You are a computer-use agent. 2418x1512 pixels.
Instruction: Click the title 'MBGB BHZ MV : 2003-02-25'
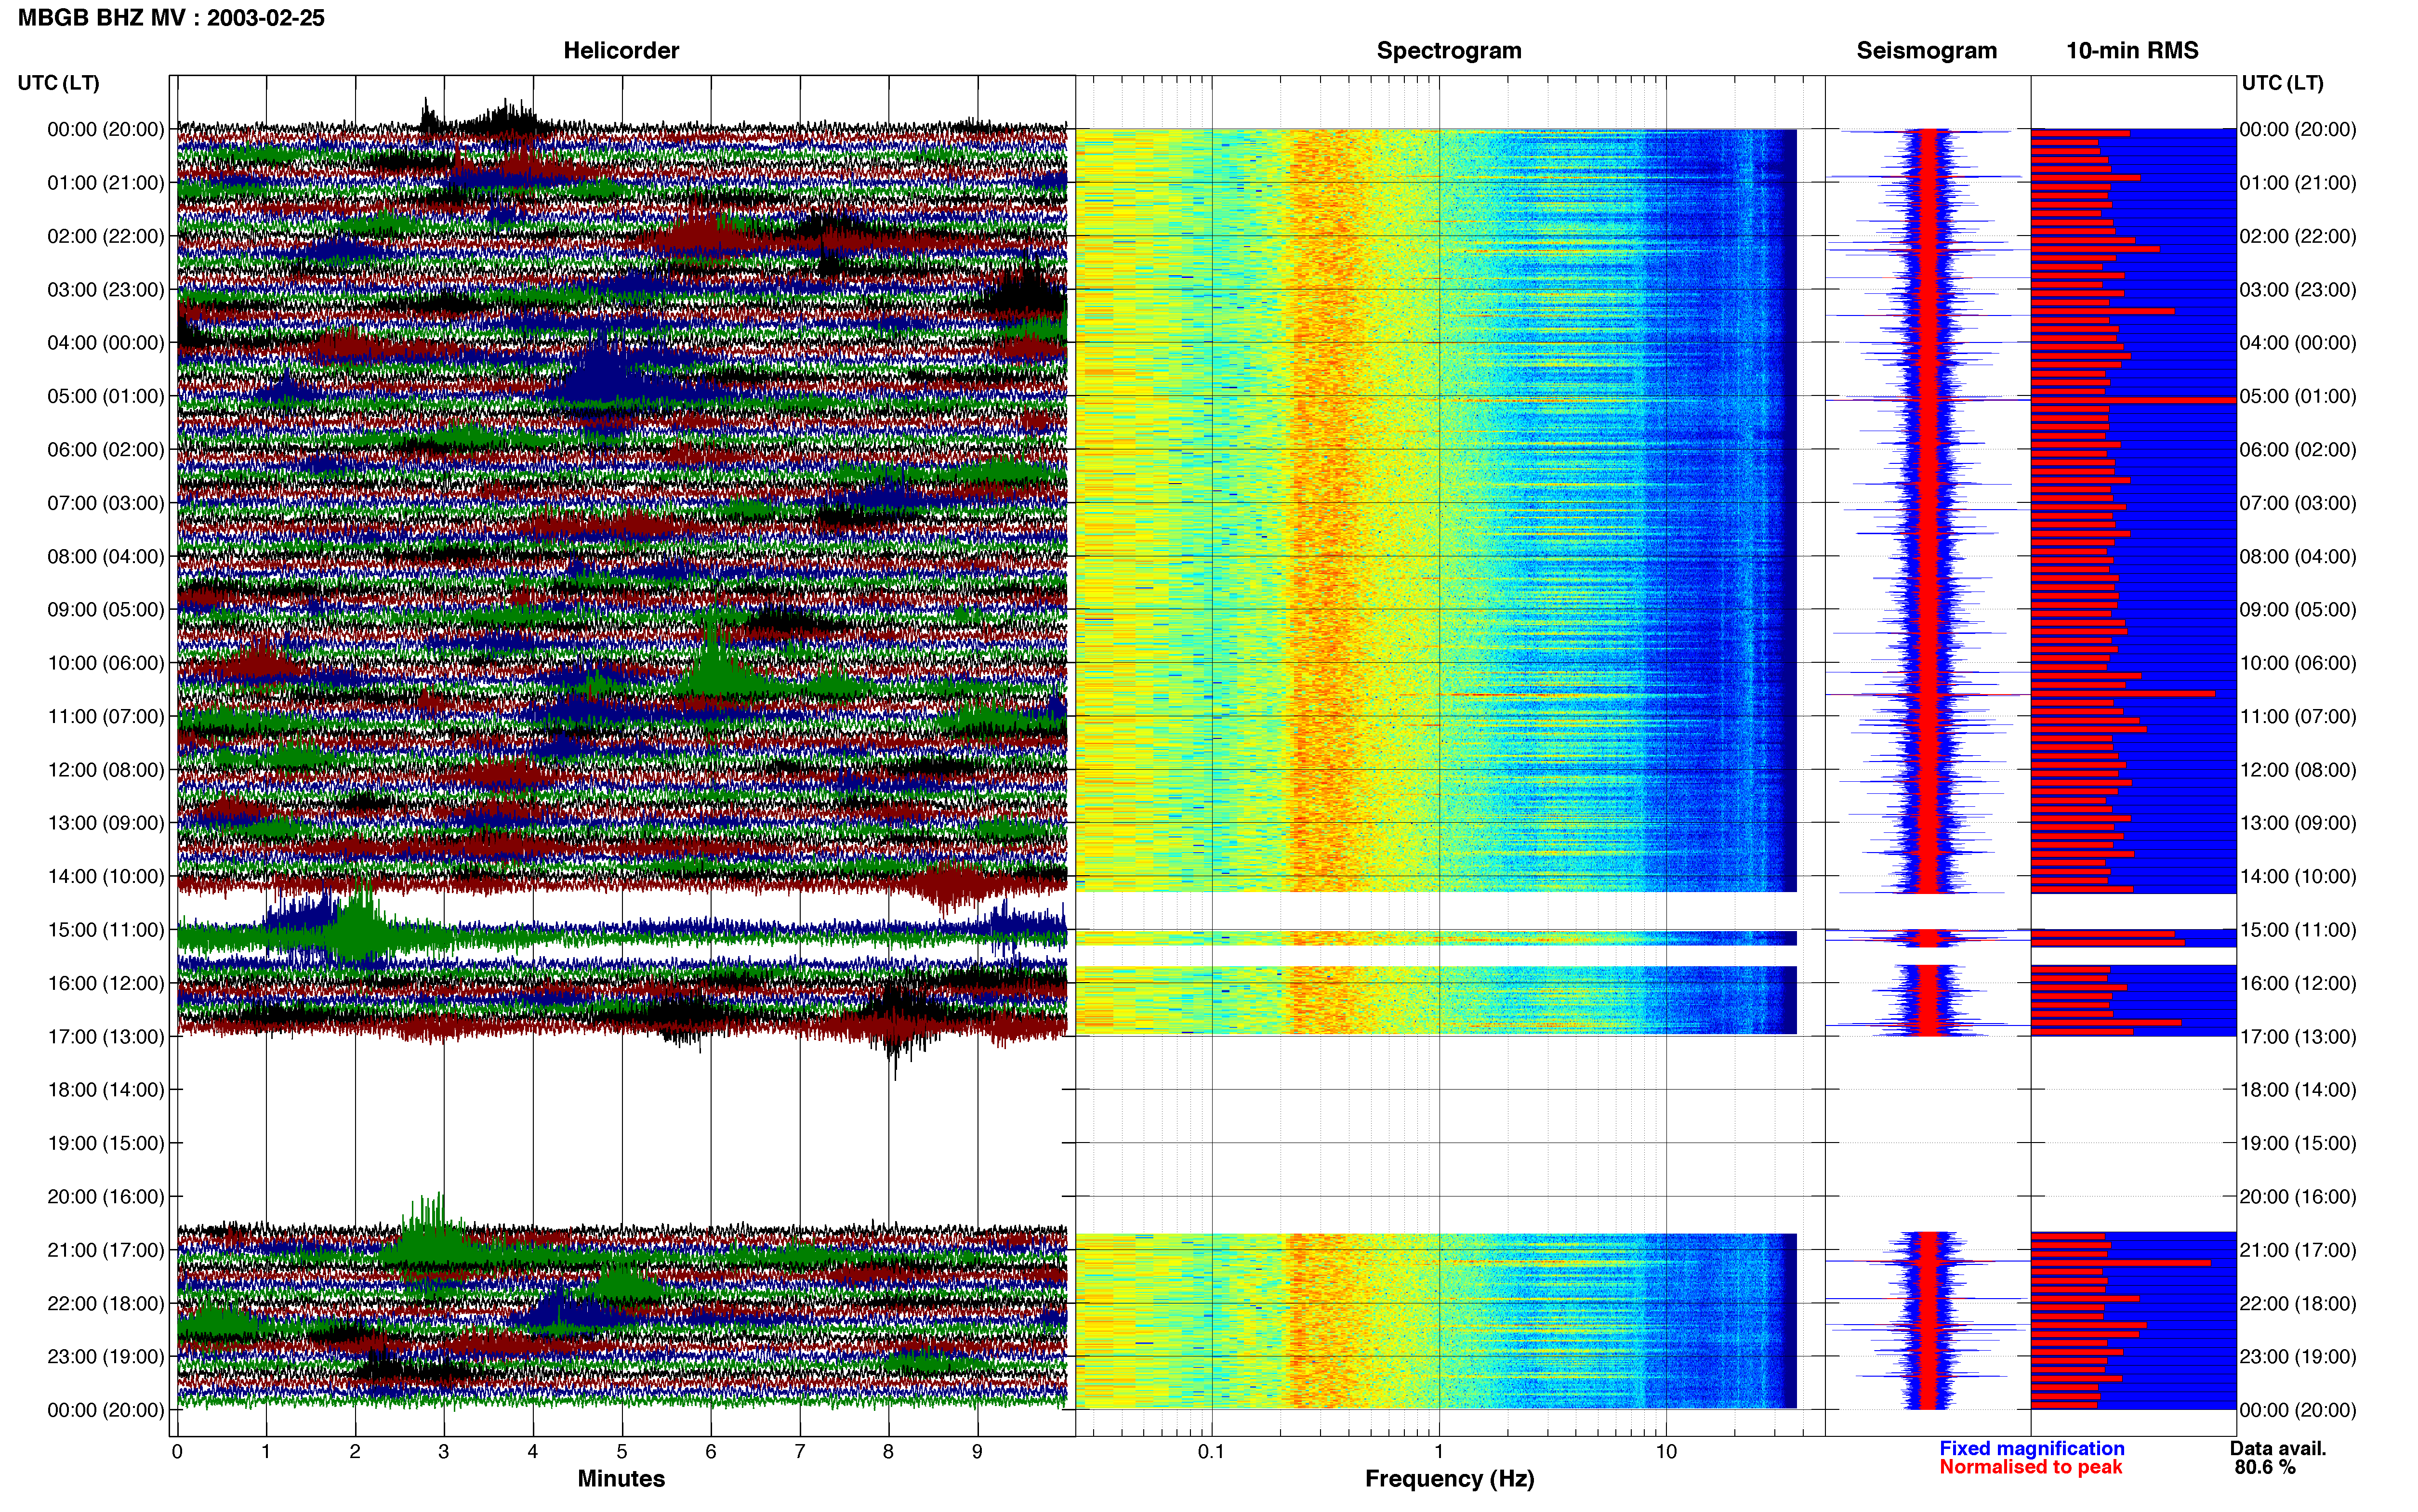tap(171, 18)
